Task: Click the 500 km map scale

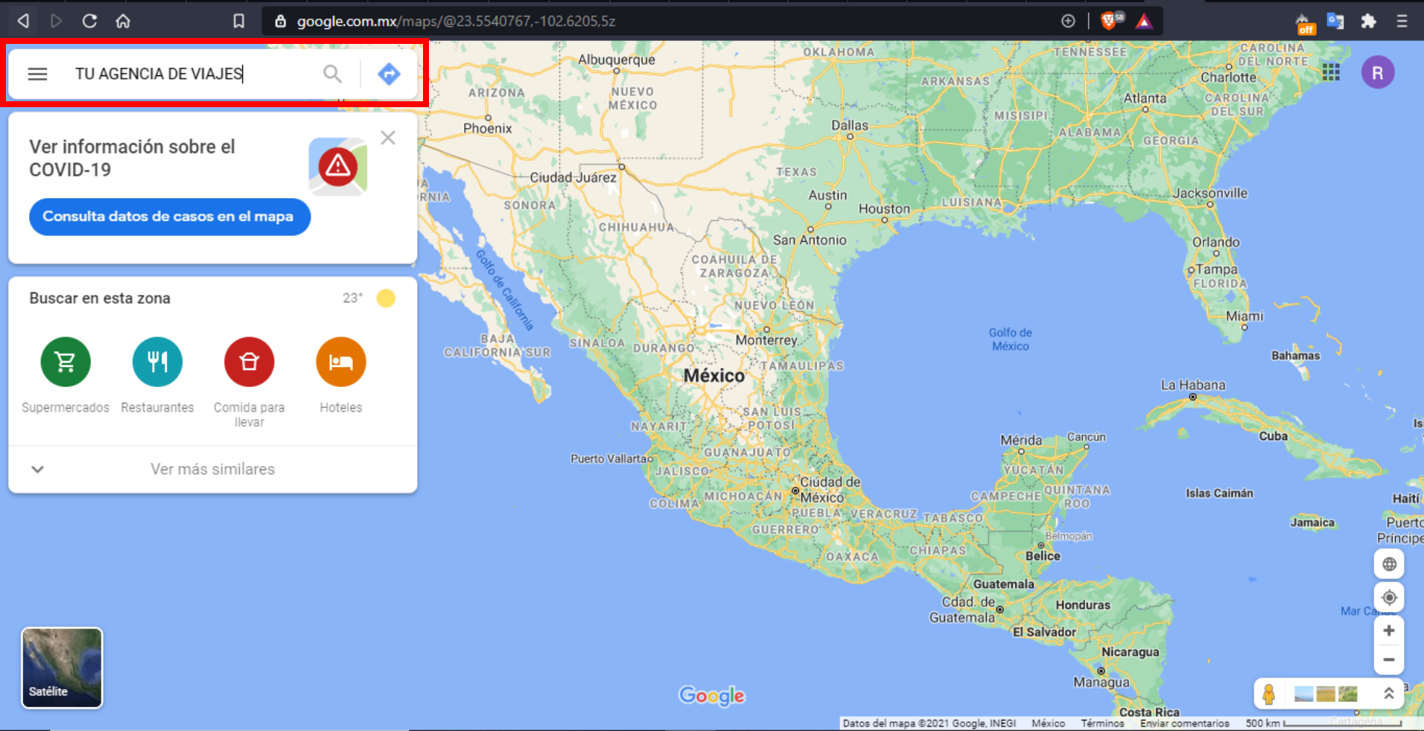Action: pos(1323,724)
